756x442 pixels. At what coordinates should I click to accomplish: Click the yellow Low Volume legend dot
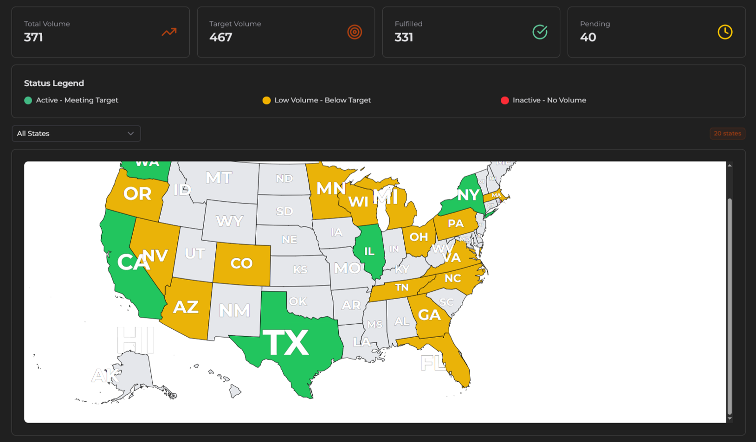pos(266,101)
